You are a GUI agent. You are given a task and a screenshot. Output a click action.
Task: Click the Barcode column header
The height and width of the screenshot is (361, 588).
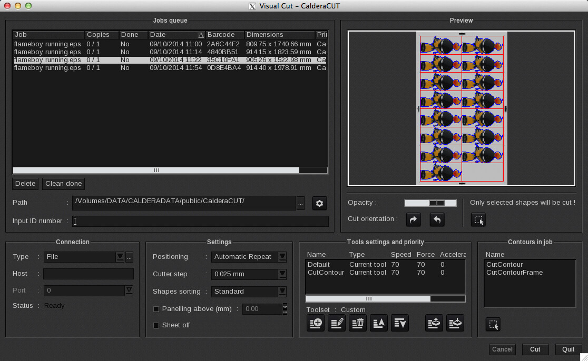[x=225, y=35]
